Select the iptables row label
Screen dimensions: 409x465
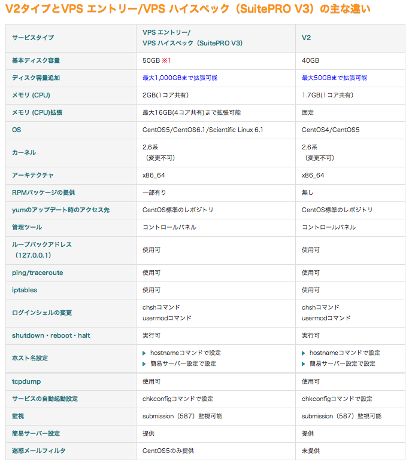(x=25, y=290)
